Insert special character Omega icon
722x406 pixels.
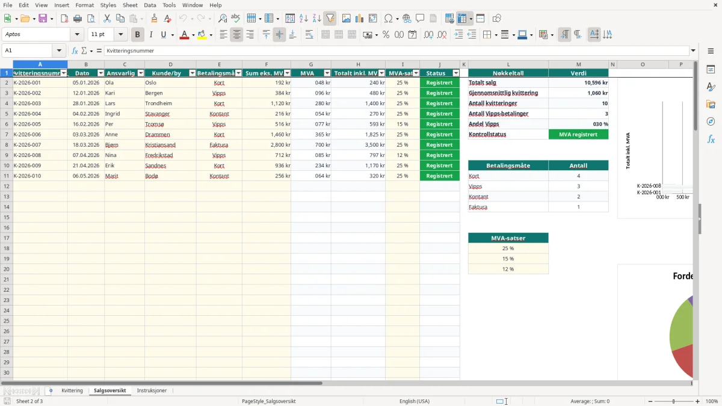pos(388,19)
